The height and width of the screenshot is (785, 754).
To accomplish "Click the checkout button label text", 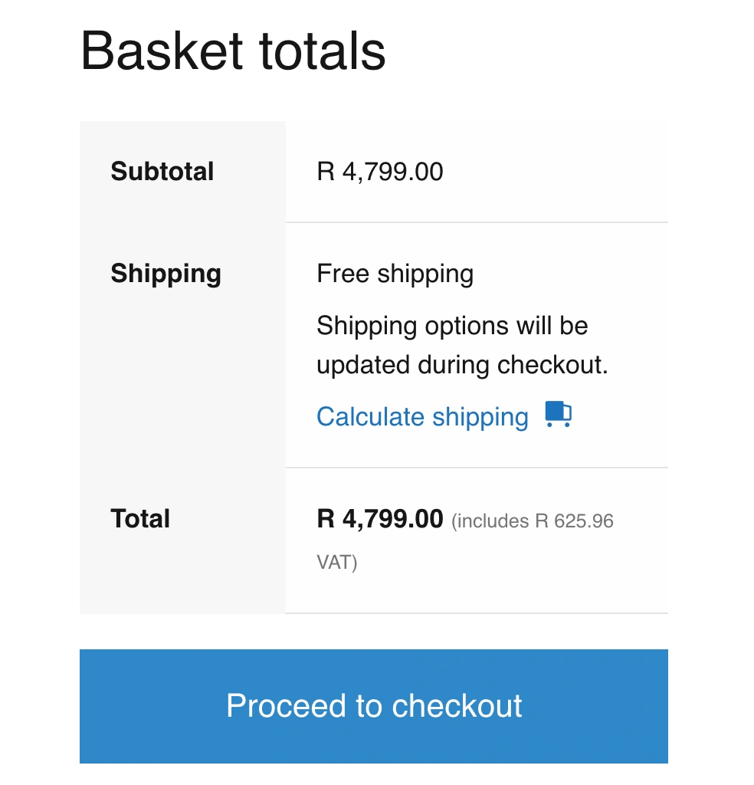I will coord(374,706).
